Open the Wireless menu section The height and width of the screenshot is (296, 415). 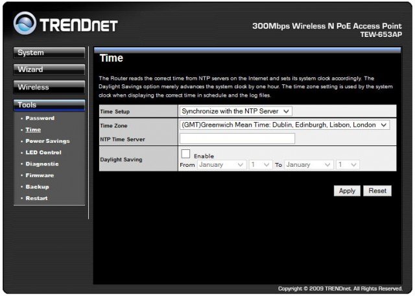49,87
